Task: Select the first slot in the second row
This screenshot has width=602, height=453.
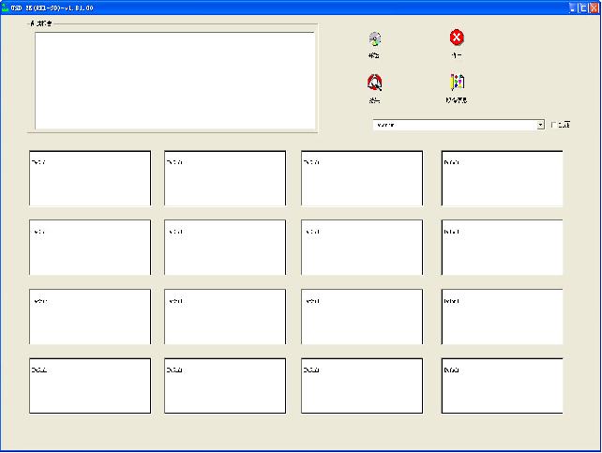Action: 90,248
